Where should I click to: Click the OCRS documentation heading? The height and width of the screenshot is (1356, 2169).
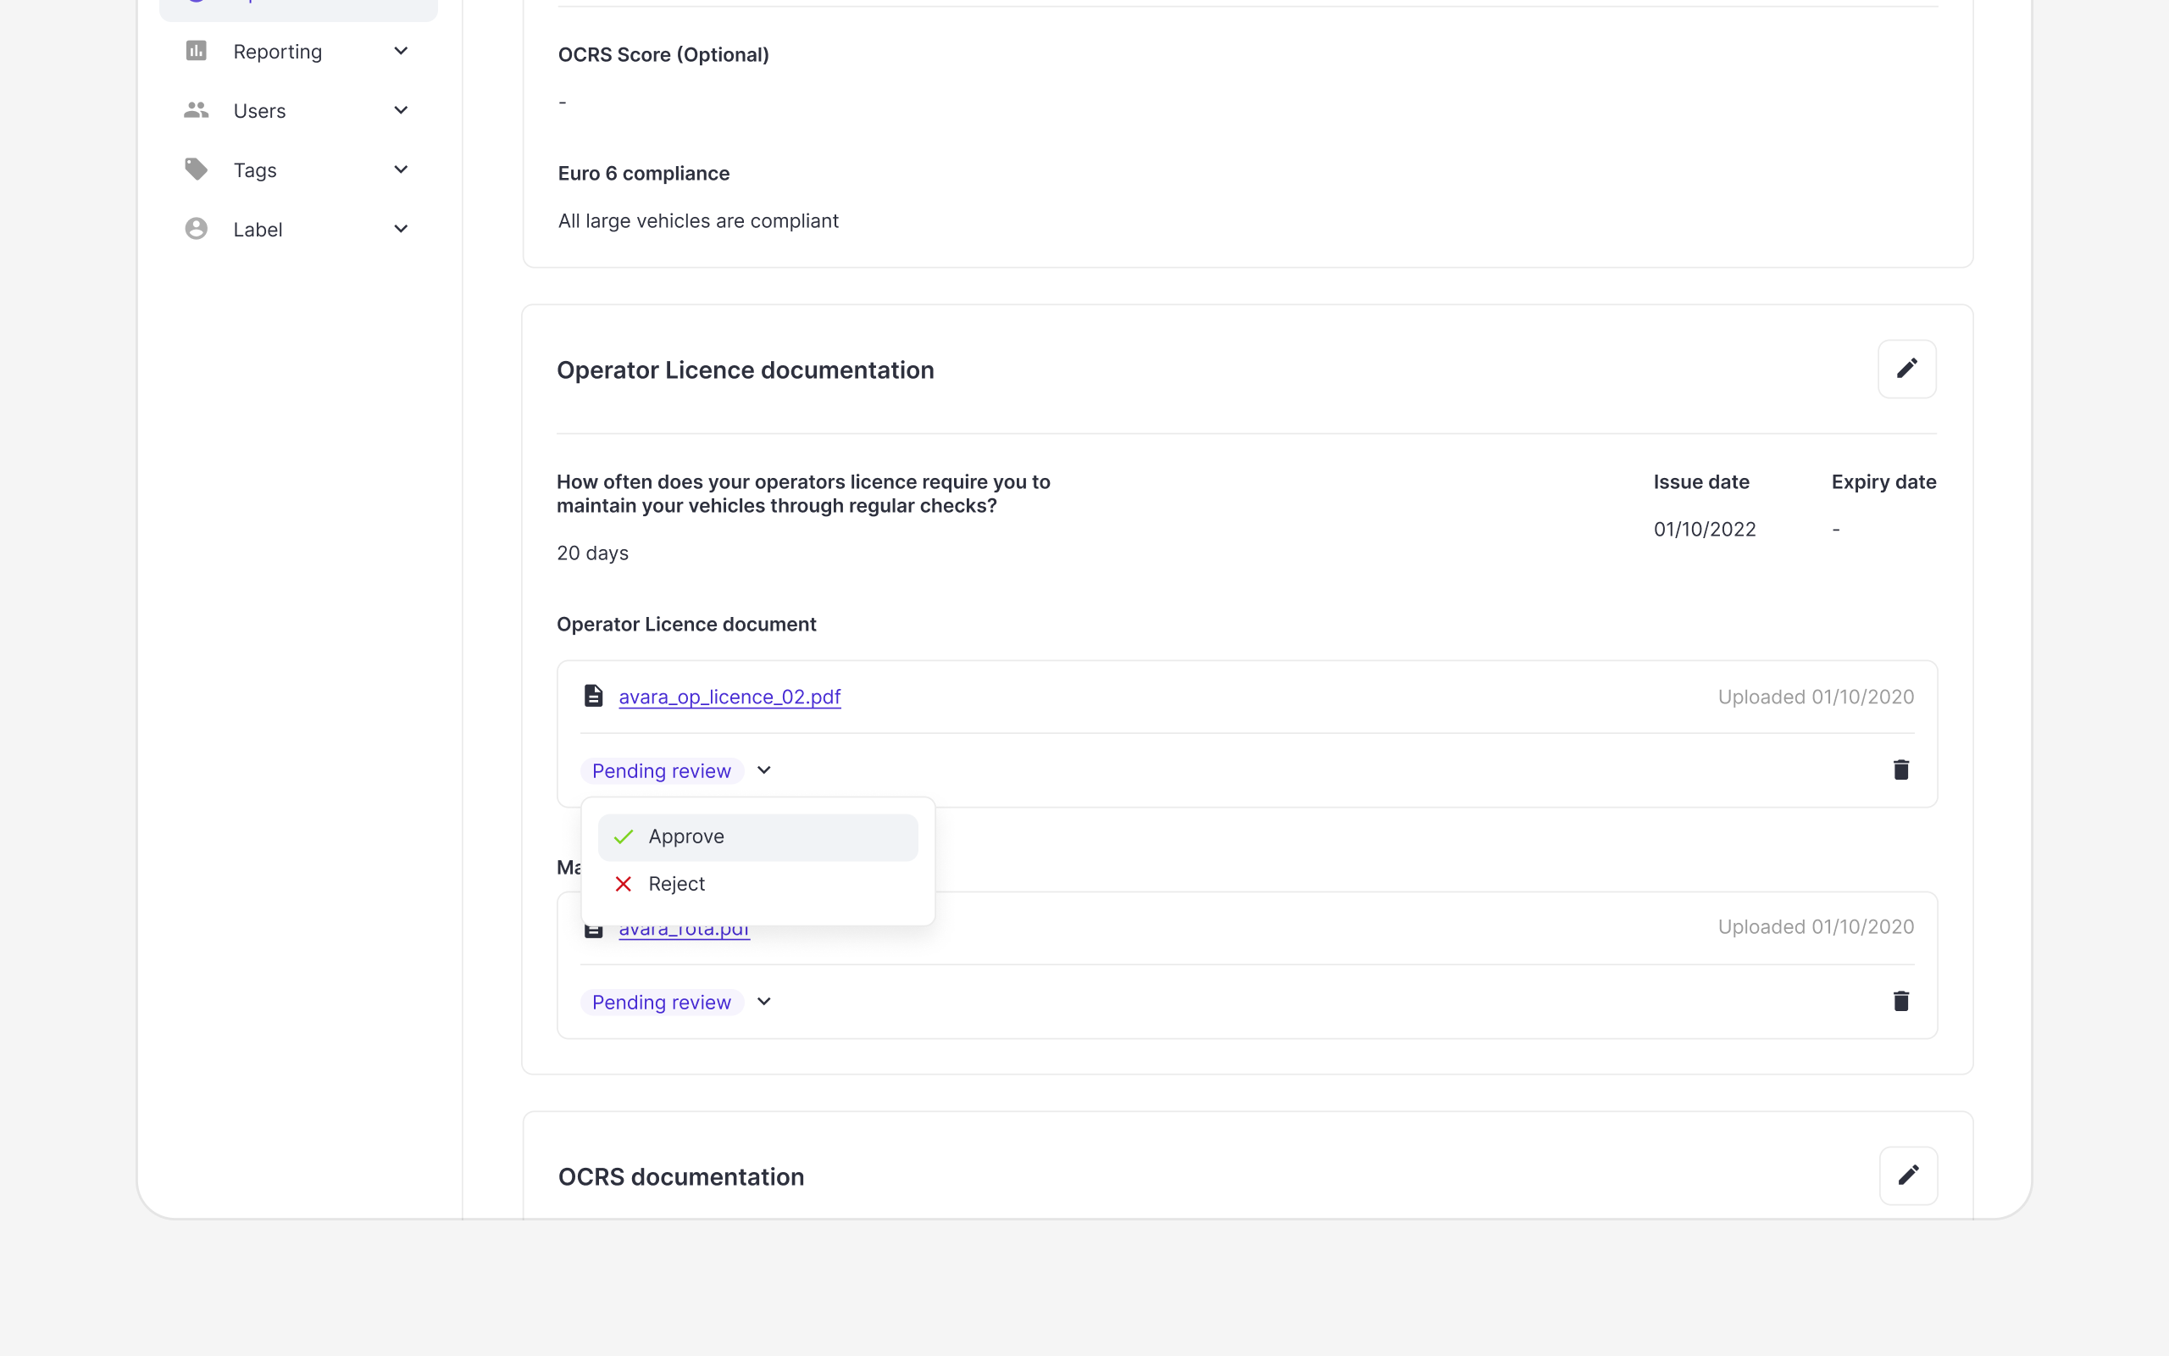point(680,1175)
